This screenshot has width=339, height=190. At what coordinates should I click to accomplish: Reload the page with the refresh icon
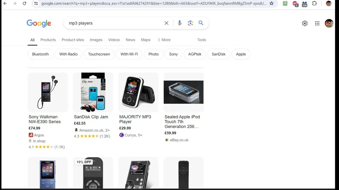[24, 4]
